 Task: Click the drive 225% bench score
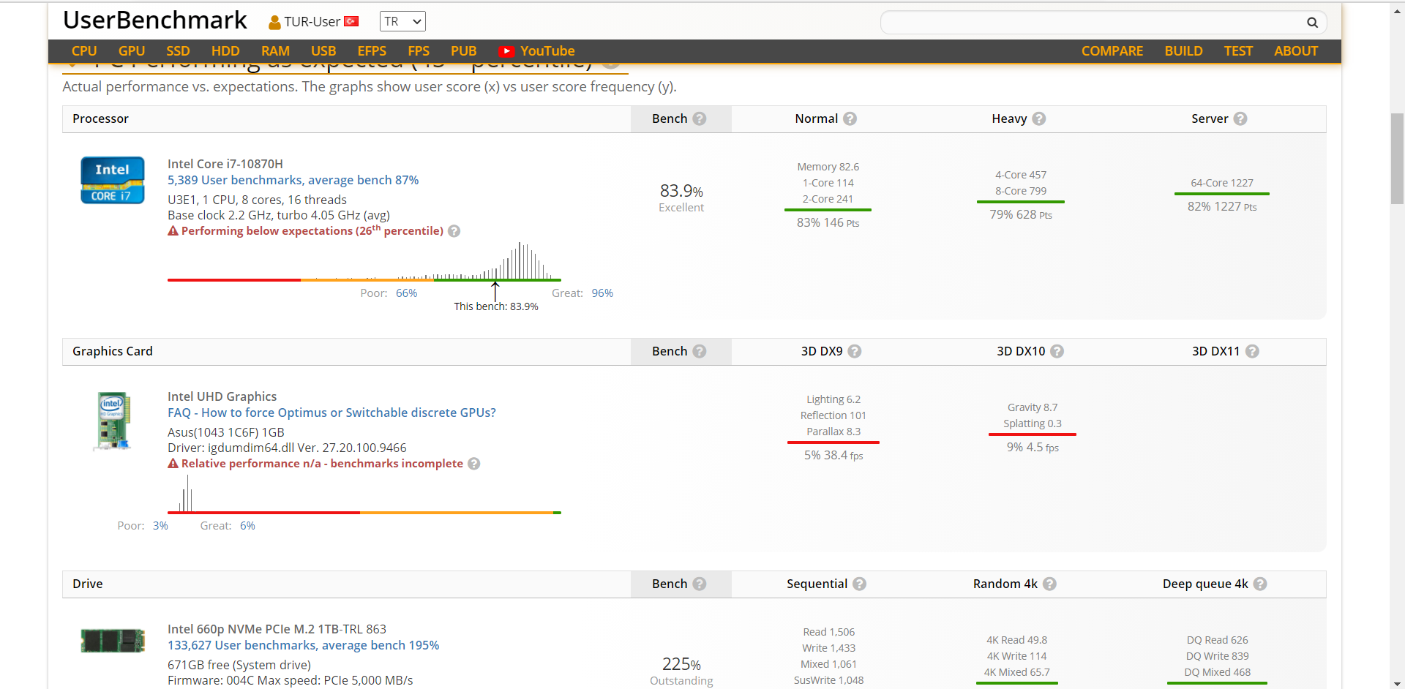click(x=681, y=664)
